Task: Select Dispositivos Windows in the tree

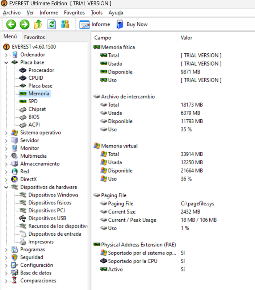Action: tap(53, 195)
